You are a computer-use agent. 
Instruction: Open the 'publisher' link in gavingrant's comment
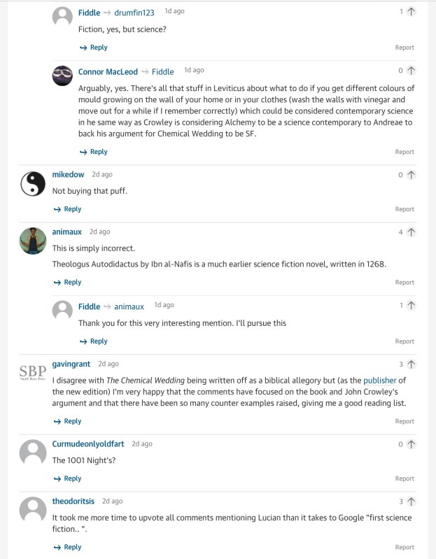point(379,381)
